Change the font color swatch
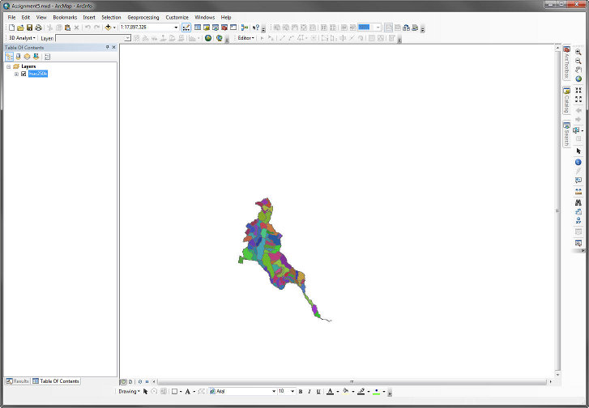 click(x=331, y=392)
